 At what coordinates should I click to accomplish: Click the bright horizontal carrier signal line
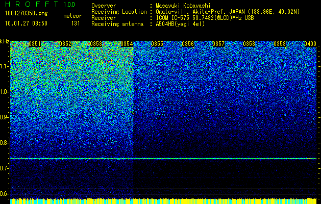163,159
